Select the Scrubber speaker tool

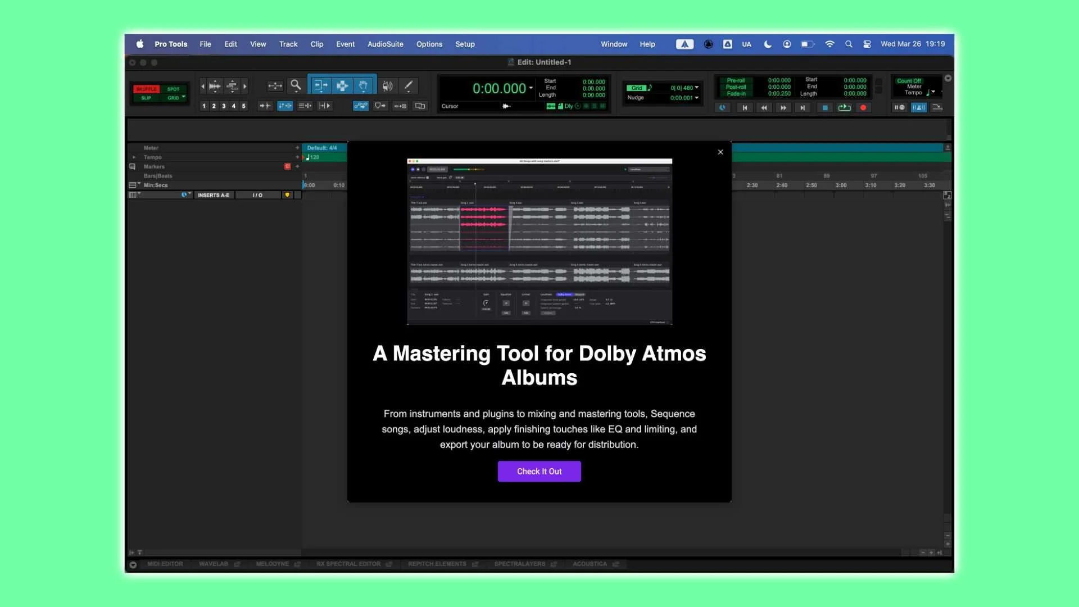387,85
